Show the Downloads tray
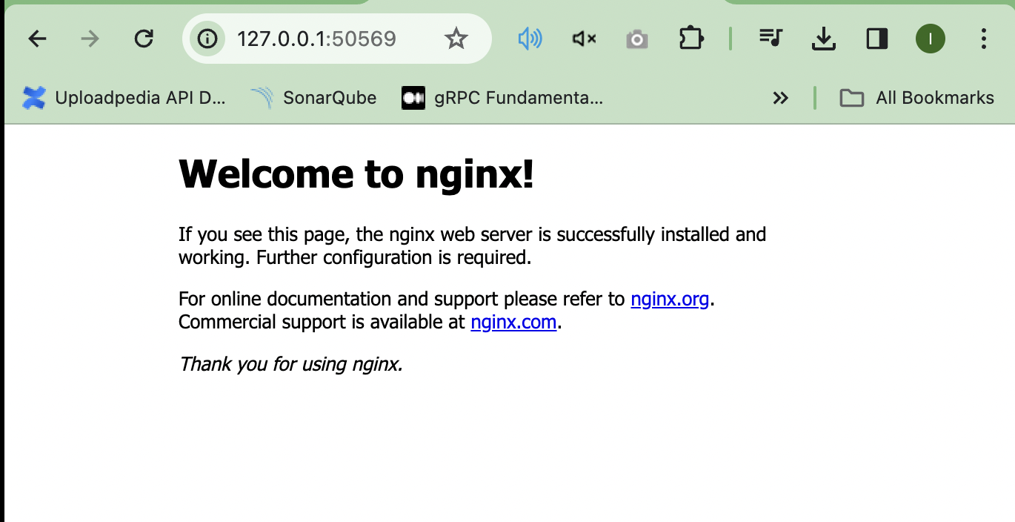The width and height of the screenshot is (1015, 522). [x=824, y=39]
